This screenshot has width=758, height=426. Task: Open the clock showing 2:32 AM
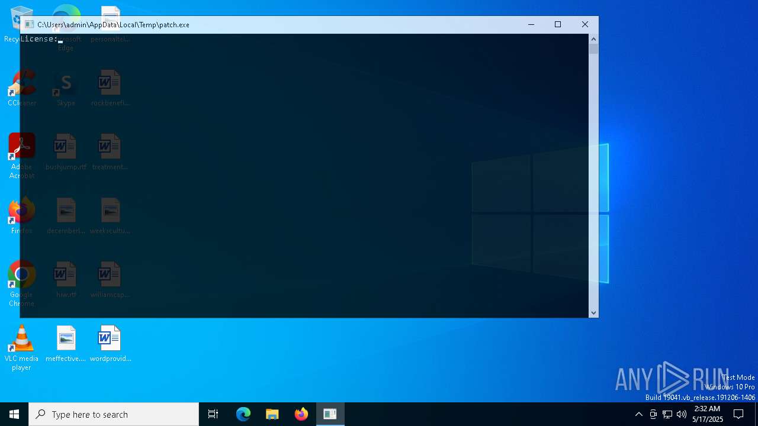pyautogui.click(x=707, y=414)
